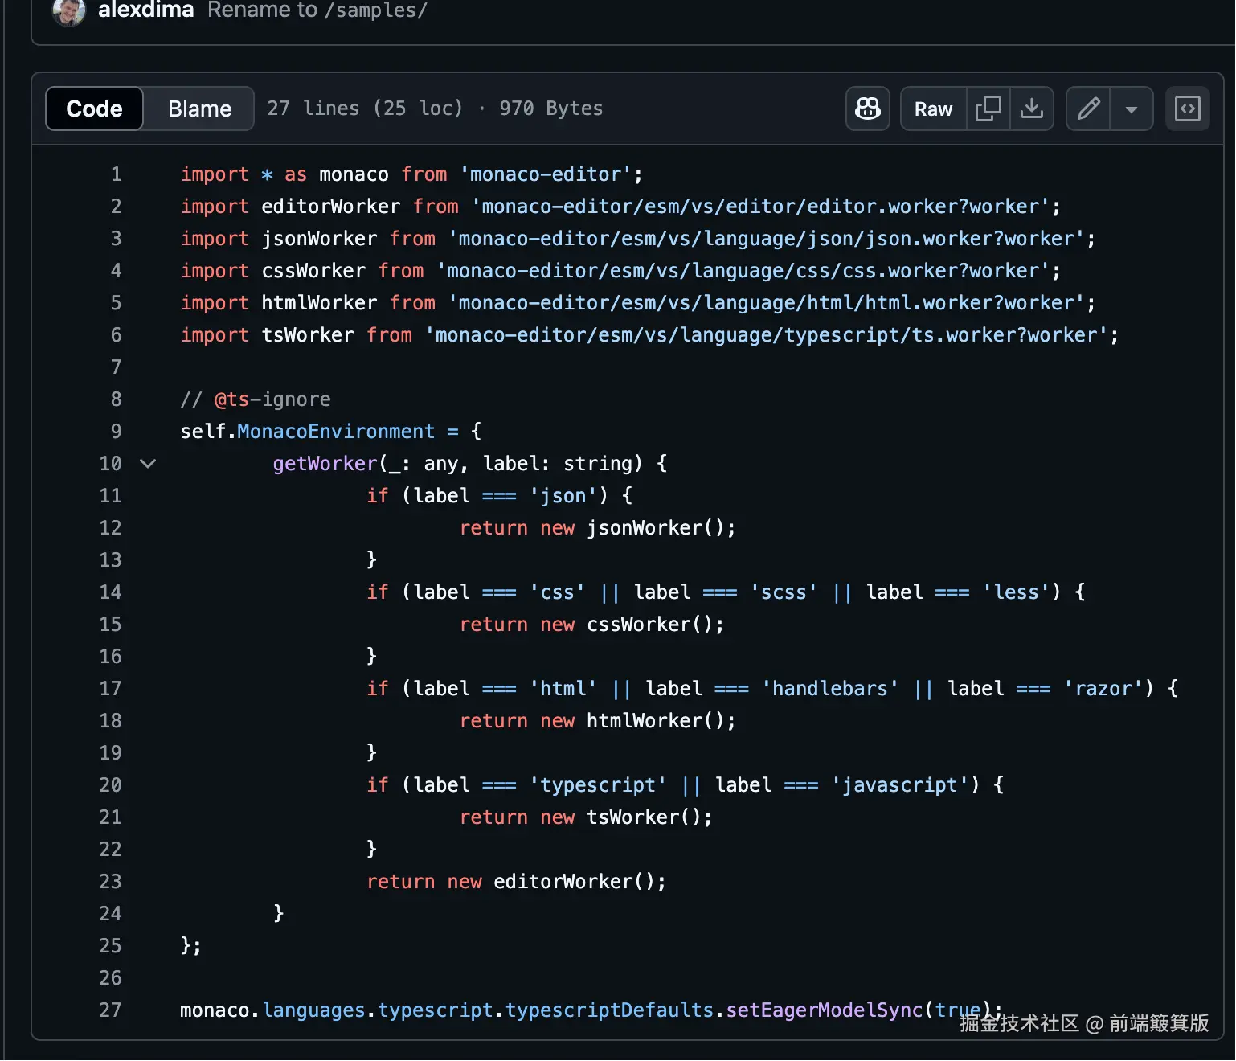1236x1061 pixels.
Task: Open Copilot chat icon button
Action: tap(867, 109)
